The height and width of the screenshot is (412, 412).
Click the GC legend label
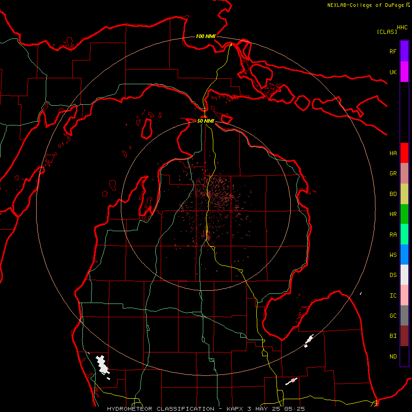point(393,316)
